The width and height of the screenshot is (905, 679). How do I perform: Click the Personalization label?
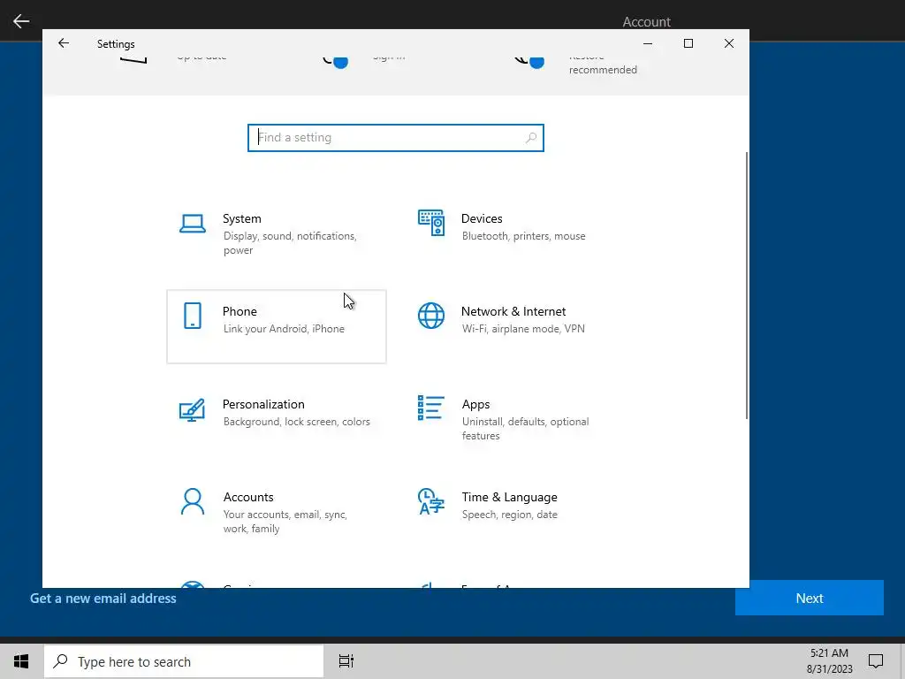pyautogui.click(x=263, y=404)
